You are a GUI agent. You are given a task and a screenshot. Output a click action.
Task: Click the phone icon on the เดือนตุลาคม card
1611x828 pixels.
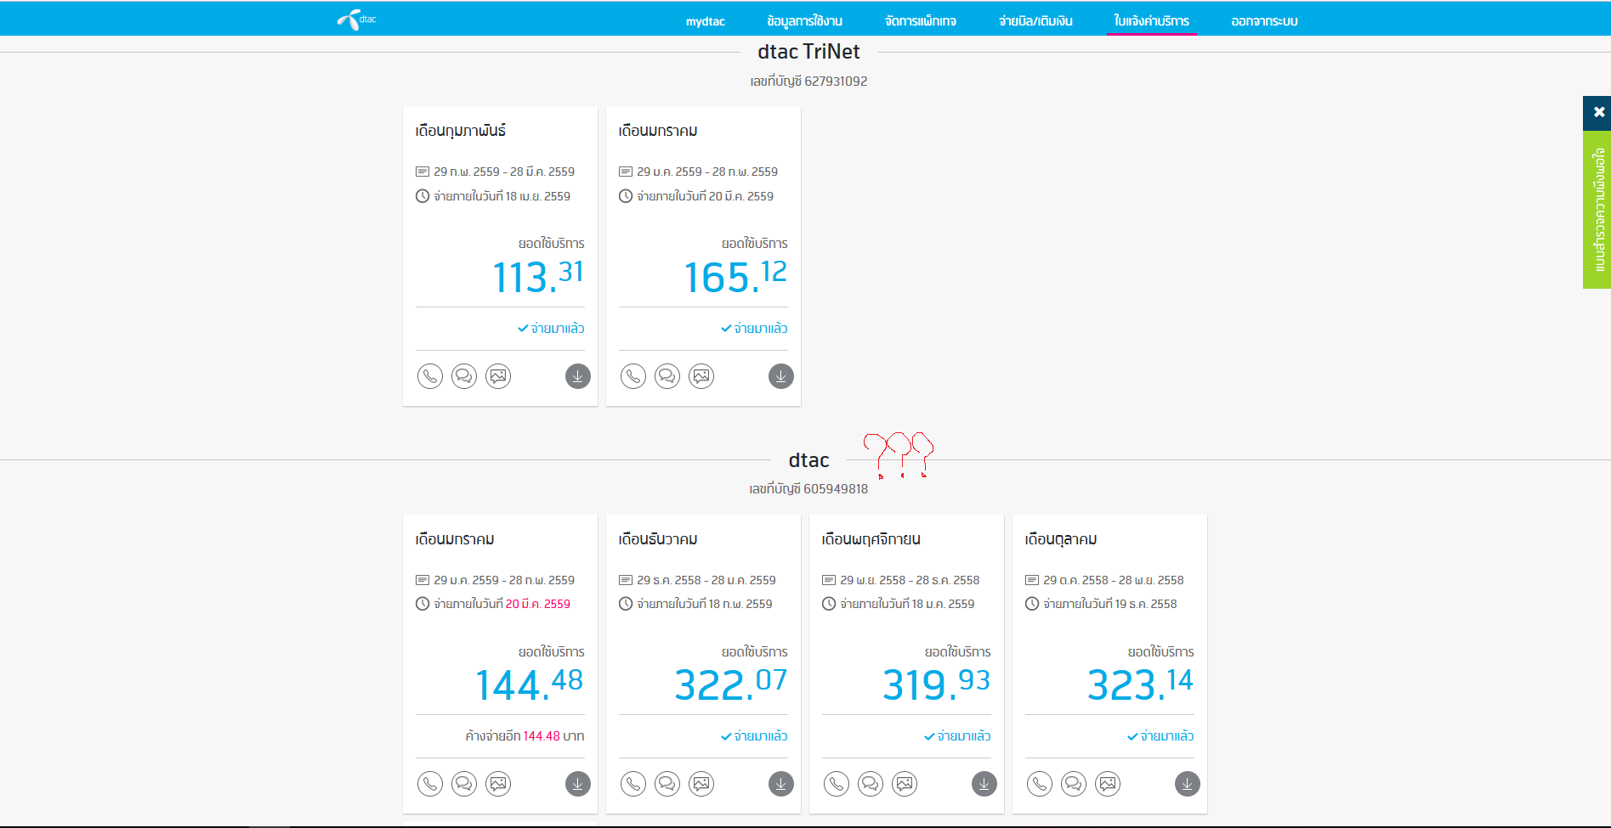[x=1040, y=784]
